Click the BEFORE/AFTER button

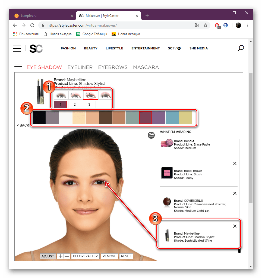pos(85,256)
